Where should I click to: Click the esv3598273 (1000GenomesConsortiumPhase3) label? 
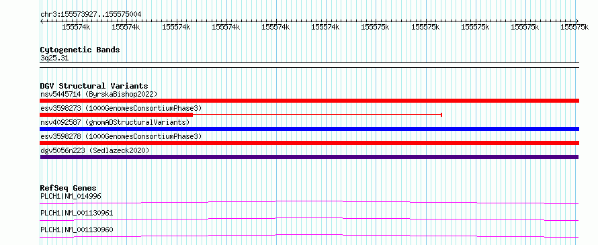tap(120, 108)
